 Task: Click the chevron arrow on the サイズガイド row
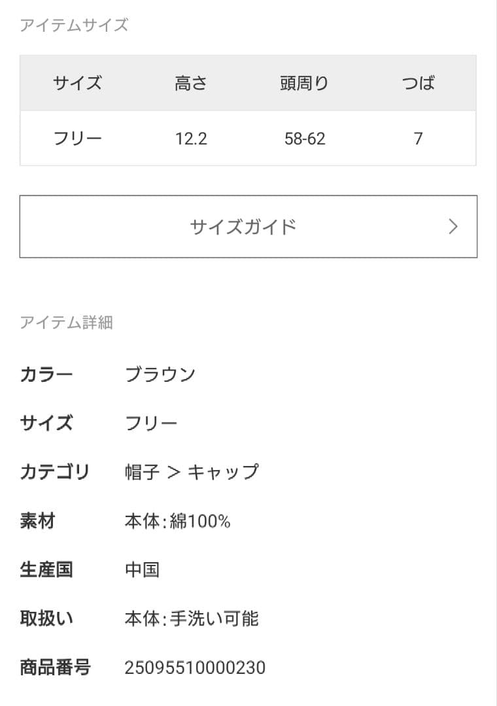tap(453, 227)
